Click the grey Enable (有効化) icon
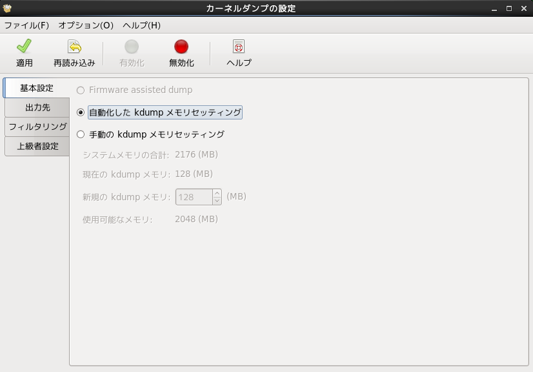The width and height of the screenshot is (533, 372). point(132,47)
